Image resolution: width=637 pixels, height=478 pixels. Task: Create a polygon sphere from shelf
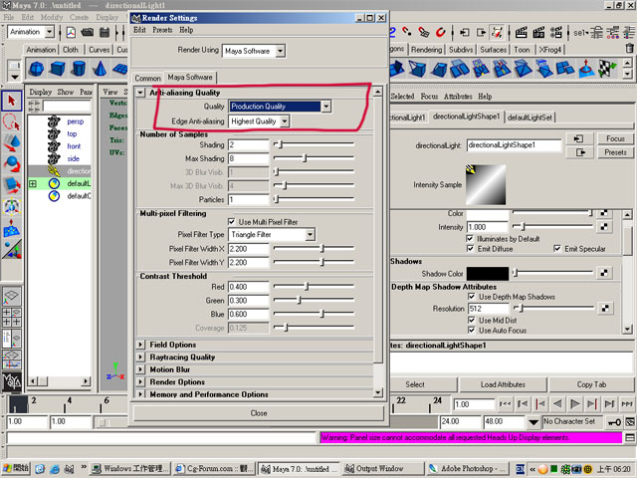pos(37,69)
